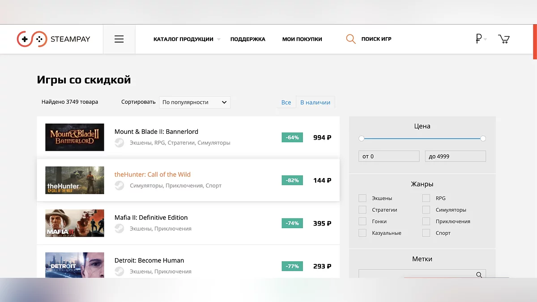Tick the Гонки genre checkbox

(x=362, y=221)
